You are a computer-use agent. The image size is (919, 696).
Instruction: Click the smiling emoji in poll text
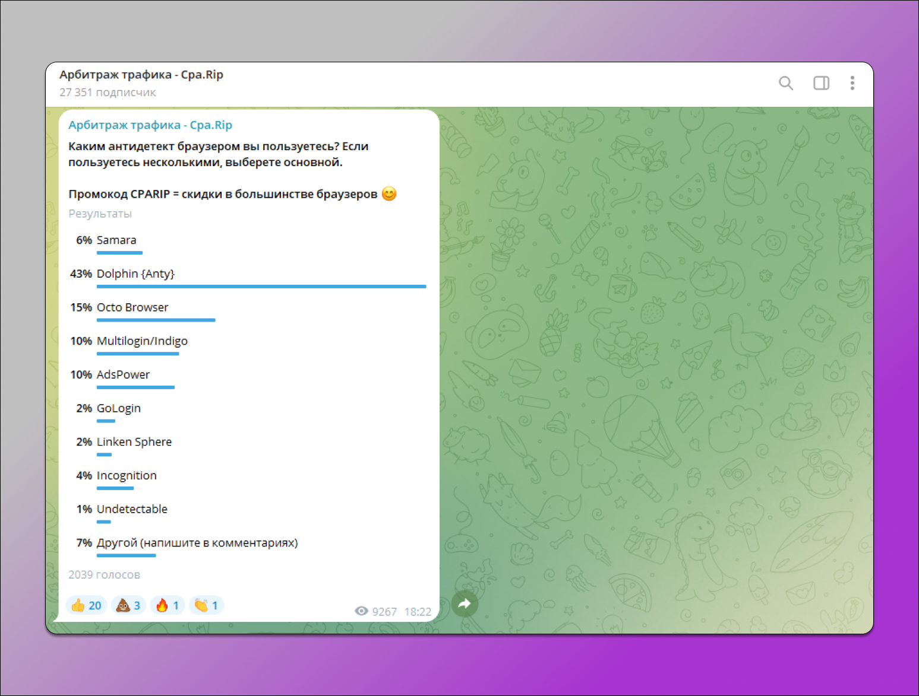389,194
